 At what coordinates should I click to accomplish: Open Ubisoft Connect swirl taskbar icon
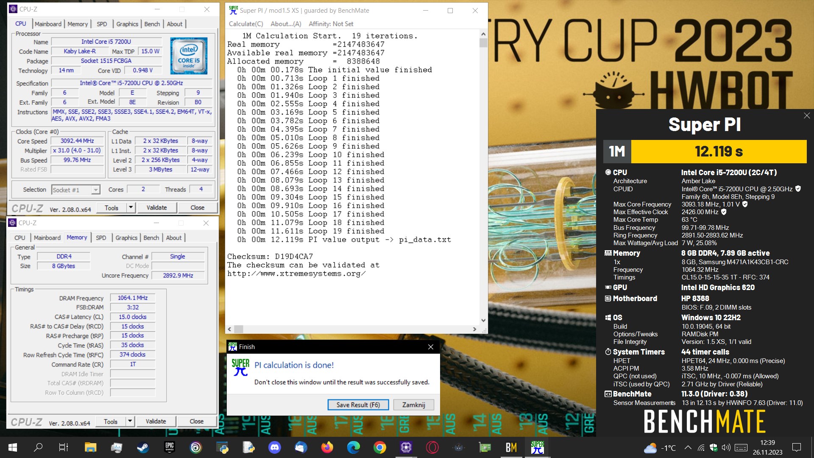pos(195,447)
